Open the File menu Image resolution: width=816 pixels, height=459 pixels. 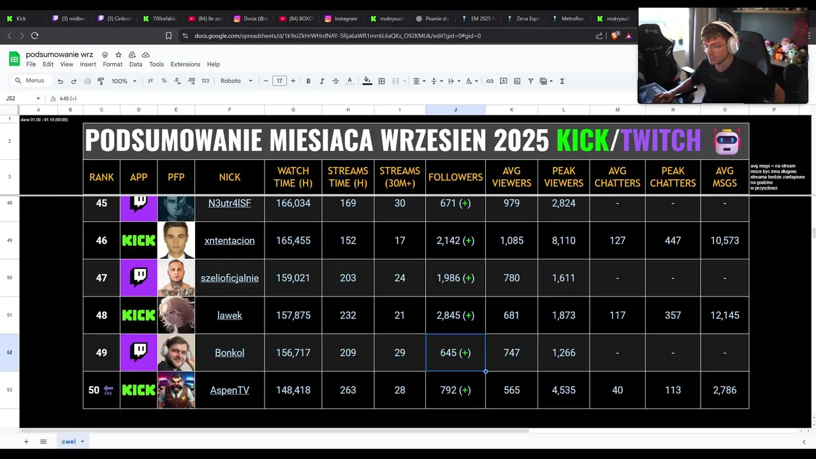click(31, 64)
